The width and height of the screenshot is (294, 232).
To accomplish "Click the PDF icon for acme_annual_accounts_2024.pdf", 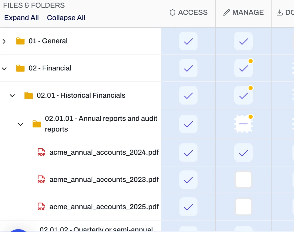I will point(41,152).
